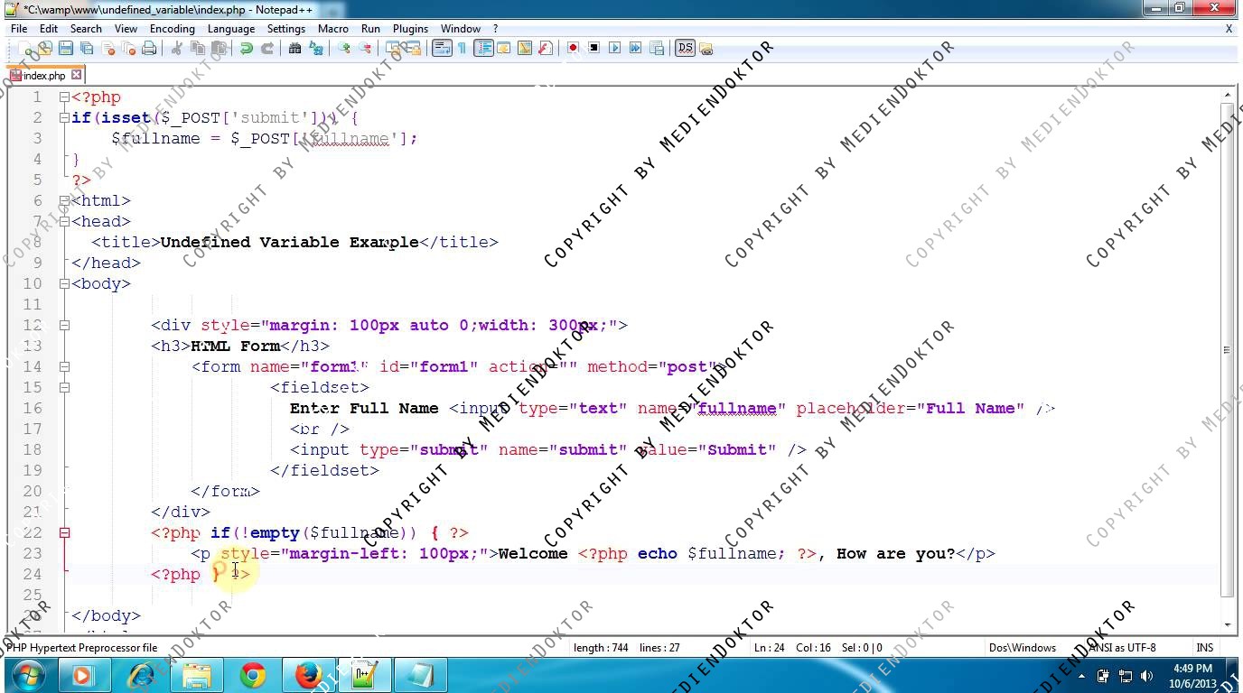Click the vertical scrollbar up arrow

(1227, 94)
